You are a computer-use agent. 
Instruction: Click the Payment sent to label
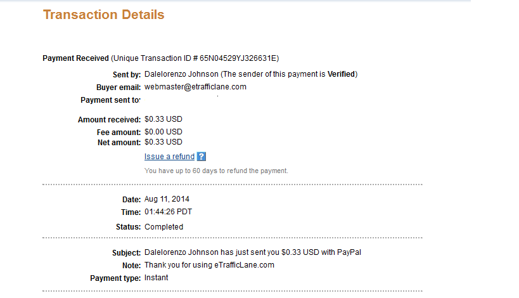(x=110, y=100)
